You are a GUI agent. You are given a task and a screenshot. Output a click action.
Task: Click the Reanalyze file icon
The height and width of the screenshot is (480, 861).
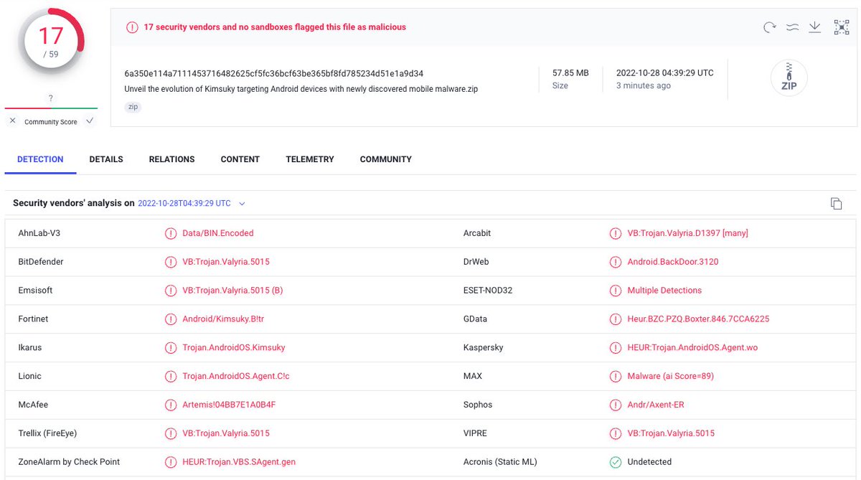coord(769,27)
